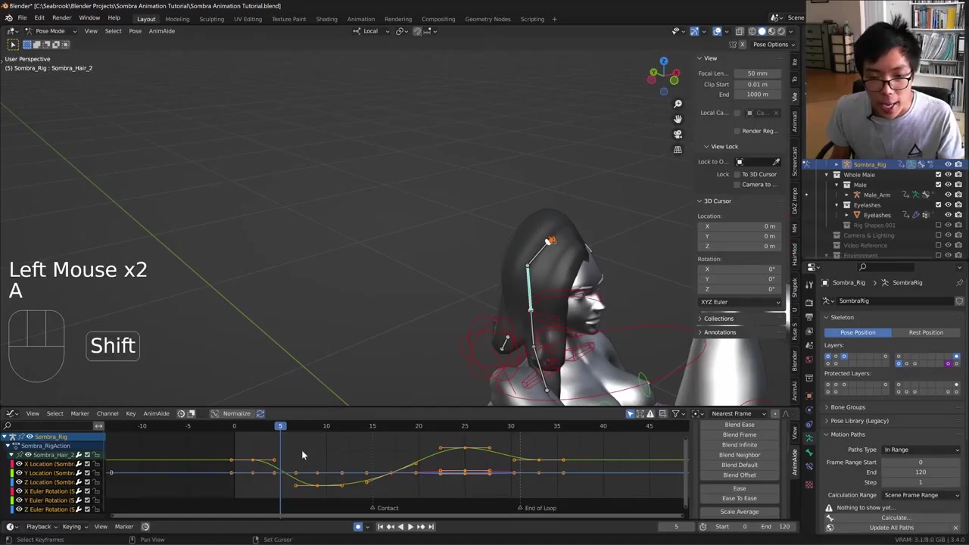Image resolution: width=969 pixels, height=545 pixels.
Task: Click the Blend Ease button
Action: (x=739, y=425)
